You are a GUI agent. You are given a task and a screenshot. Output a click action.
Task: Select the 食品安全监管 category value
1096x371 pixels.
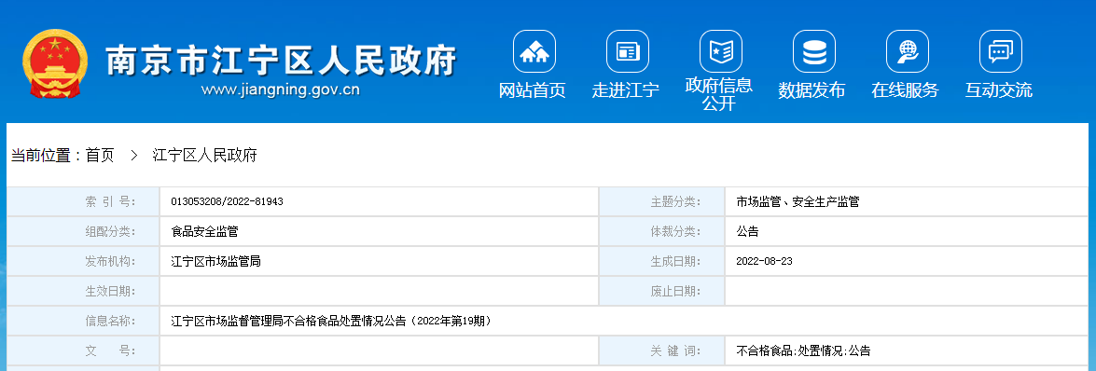[205, 231]
